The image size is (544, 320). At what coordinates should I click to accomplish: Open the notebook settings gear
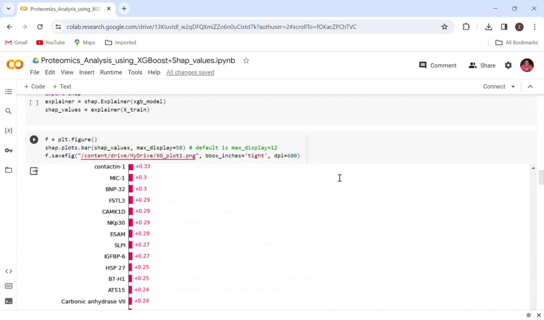(508, 65)
